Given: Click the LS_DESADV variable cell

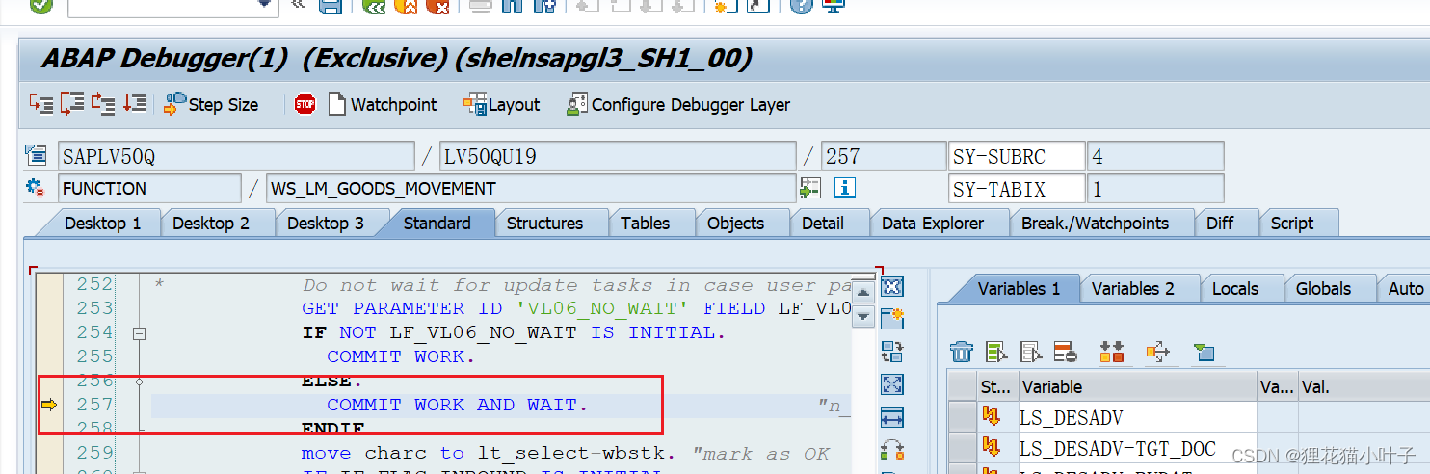Looking at the screenshot, I should (1137, 418).
